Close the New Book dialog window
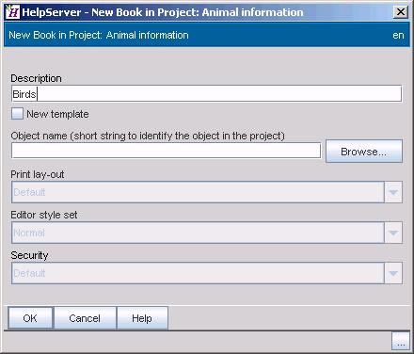 [401, 12]
